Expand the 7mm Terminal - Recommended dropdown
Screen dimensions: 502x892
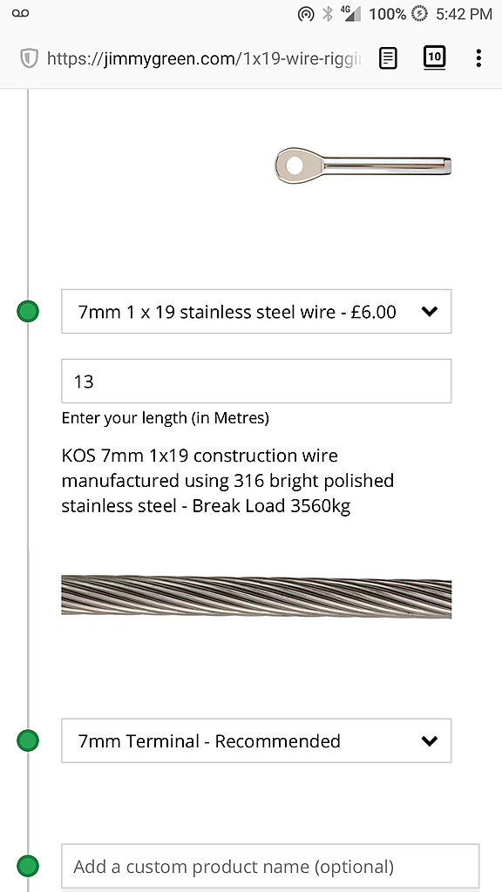[x=256, y=740]
